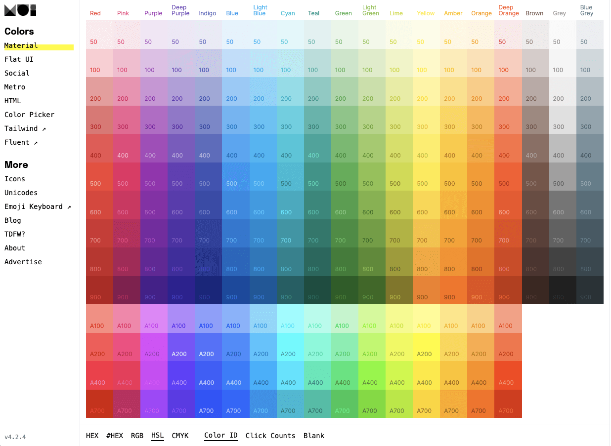Set swatch labels to Blank
611x446 pixels.
pos(314,436)
